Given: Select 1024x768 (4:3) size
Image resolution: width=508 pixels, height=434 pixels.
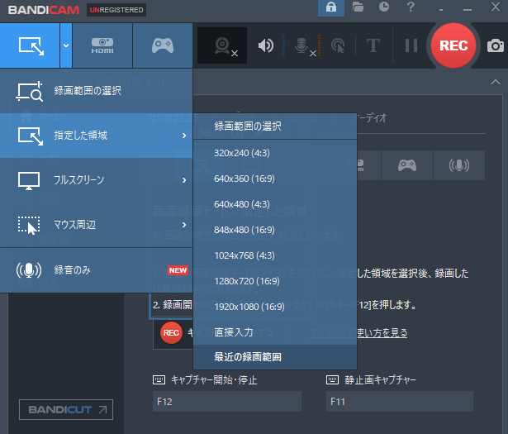Looking at the screenshot, I should (x=275, y=255).
